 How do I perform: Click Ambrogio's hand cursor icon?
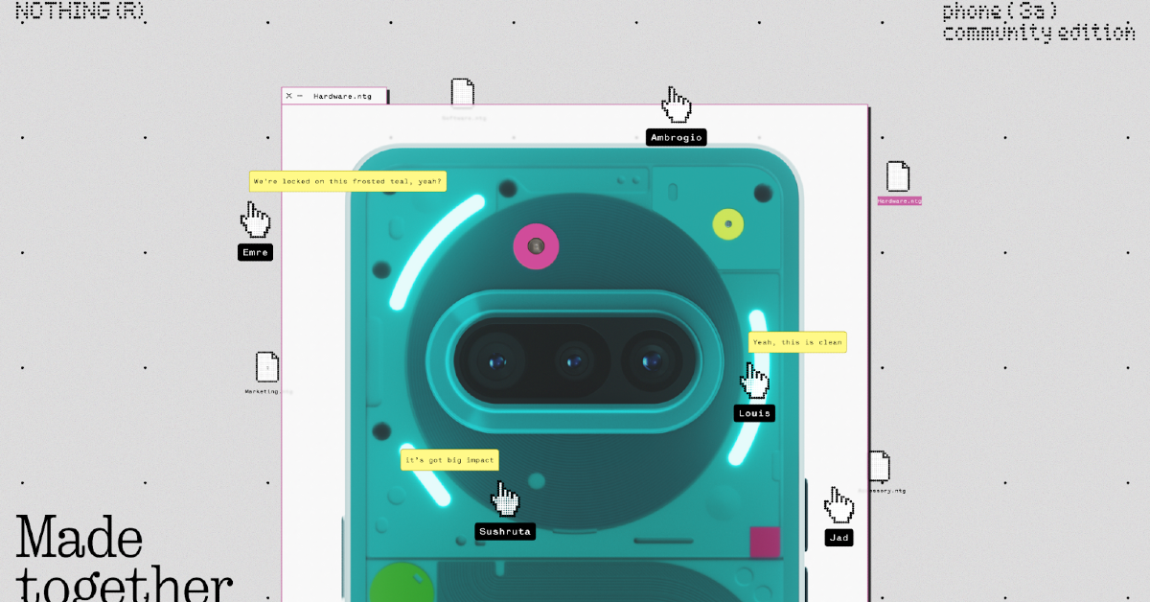[677, 105]
